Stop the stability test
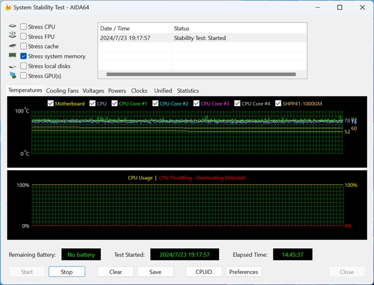Image resolution: width=374 pixels, height=285 pixels. pos(67,272)
